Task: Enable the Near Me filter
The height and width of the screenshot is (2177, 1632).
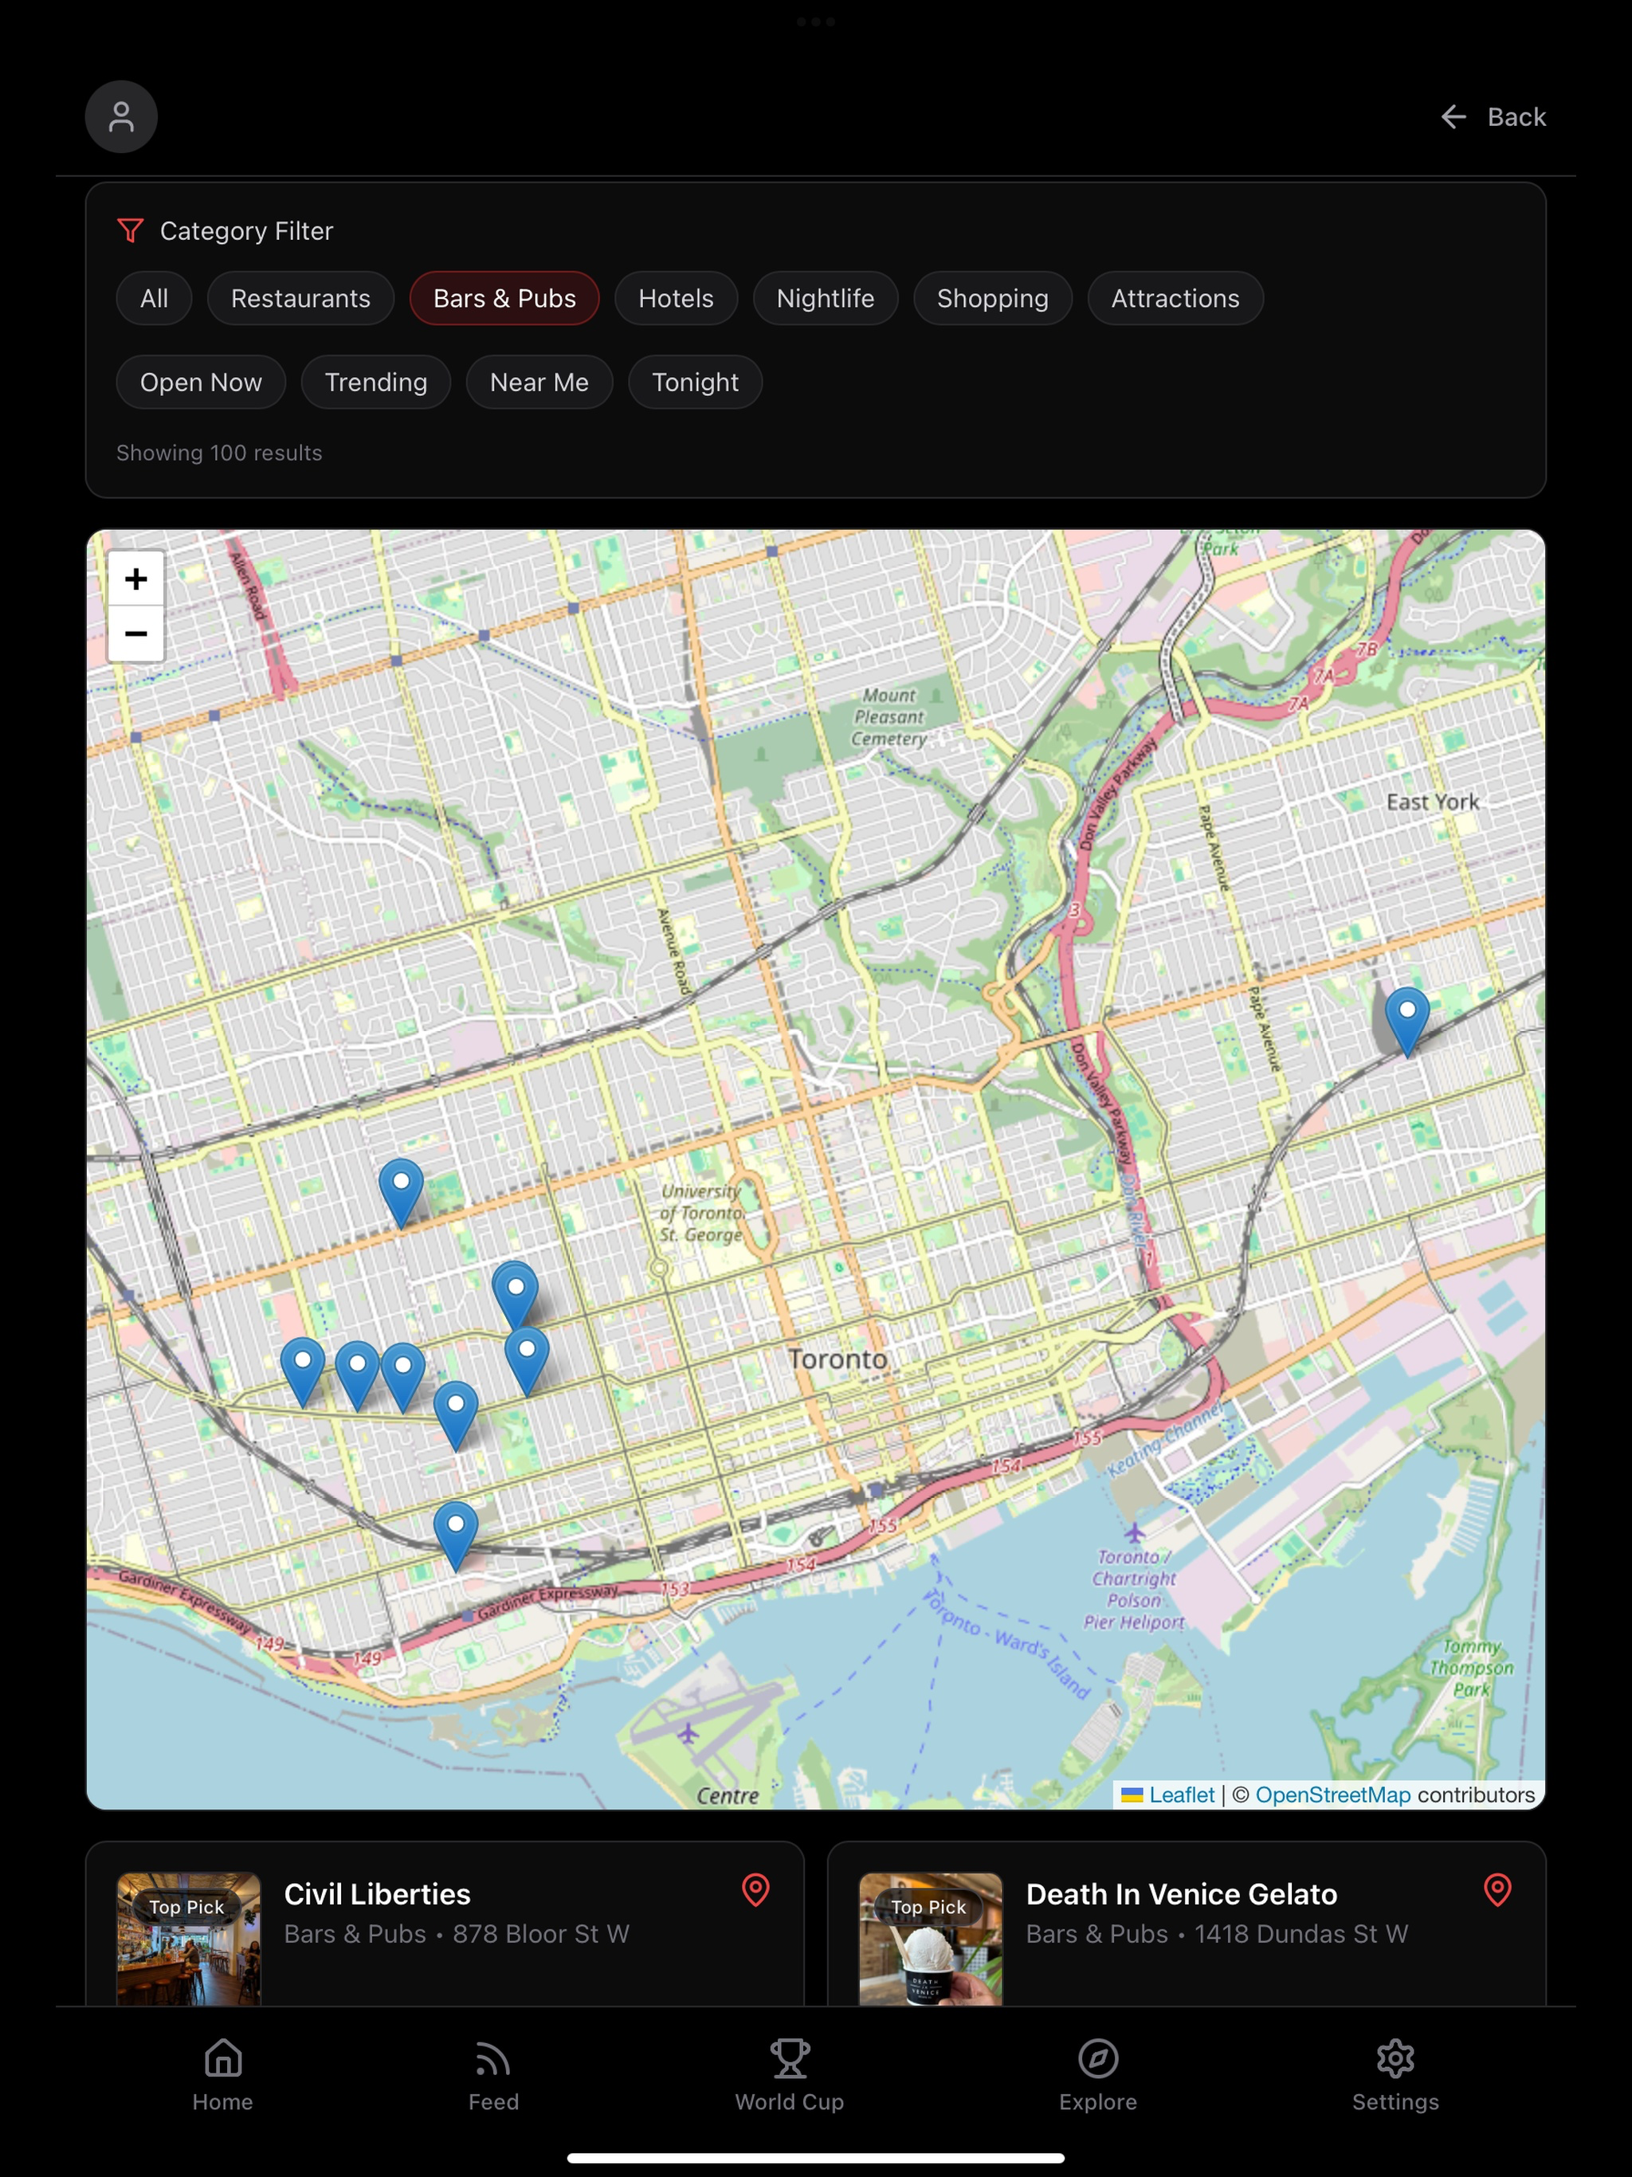Action: click(x=539, y=382)
